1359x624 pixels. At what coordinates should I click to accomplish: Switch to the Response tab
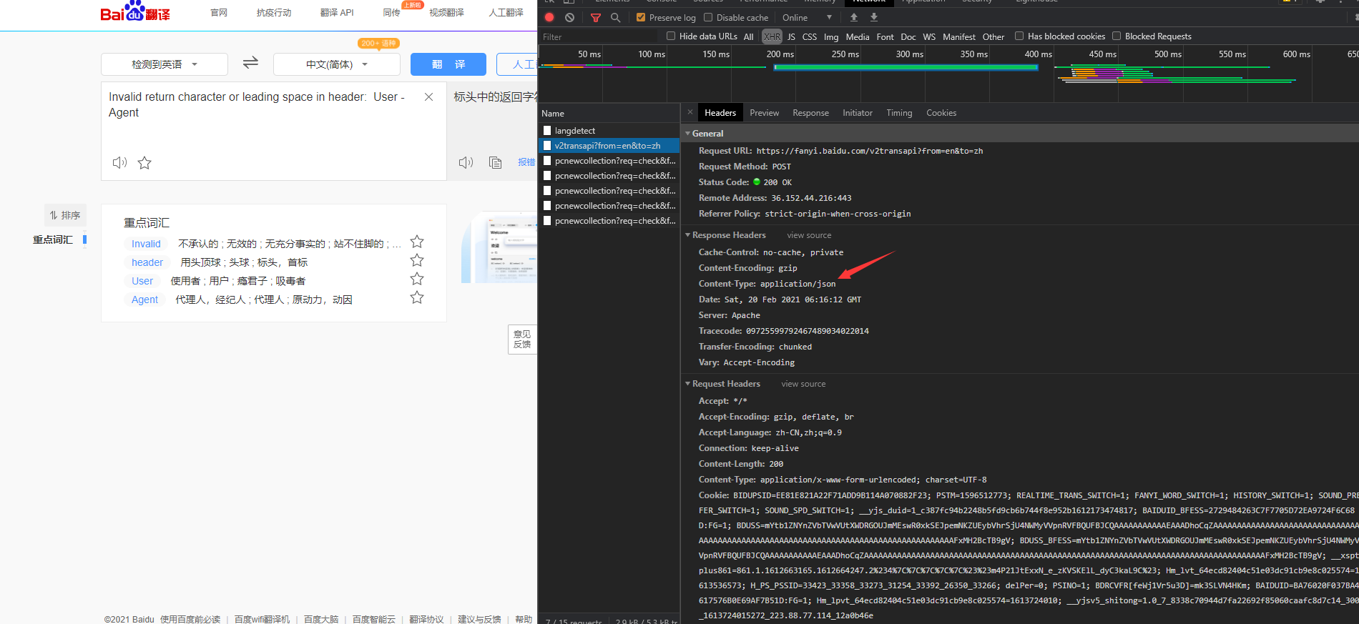[810, 113]
